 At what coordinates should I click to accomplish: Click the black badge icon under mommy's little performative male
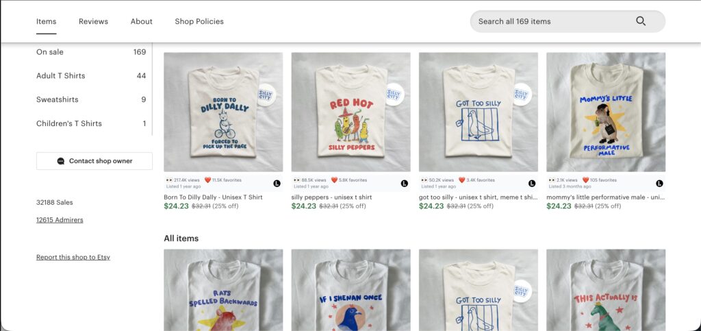coord(659,184)
